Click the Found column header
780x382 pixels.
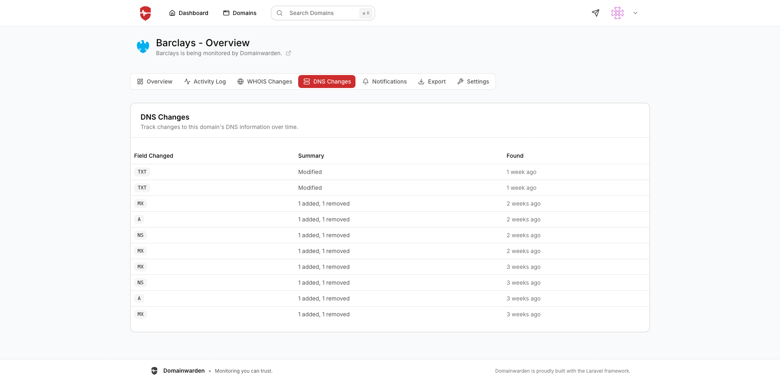click(x=515, y=156)
